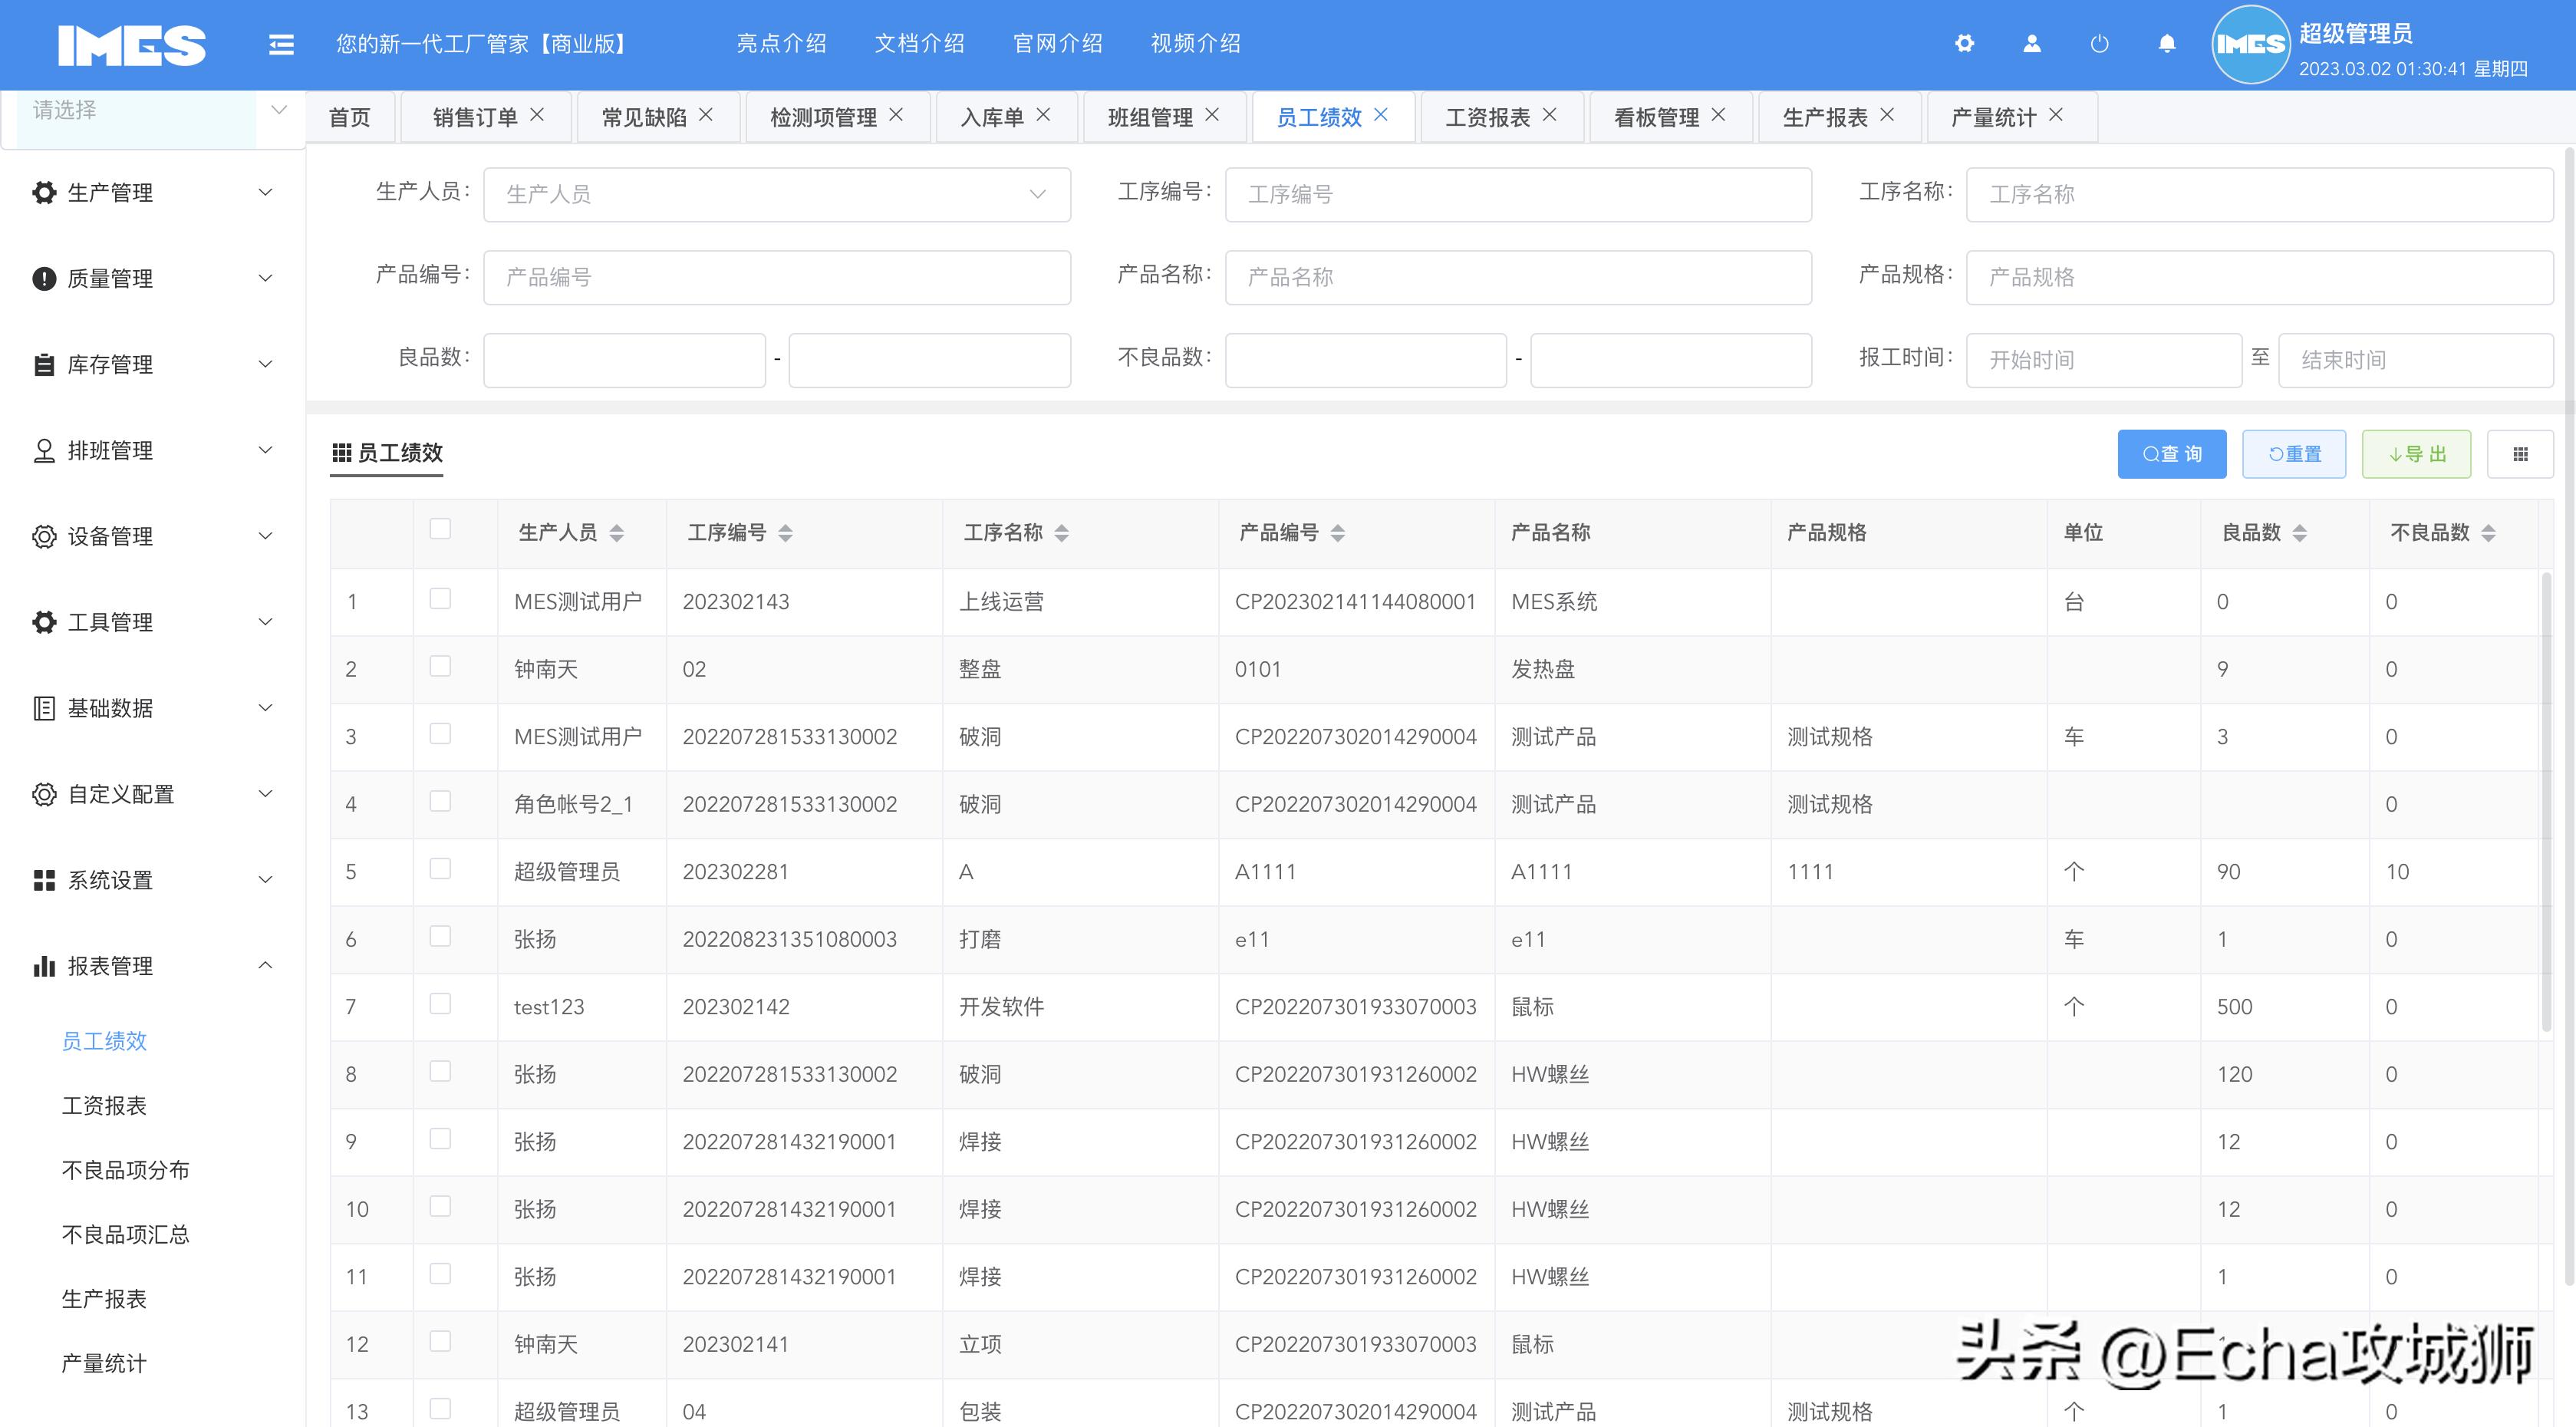
Task: Click the user profile icon in header
Action: tap(2031, 44)
